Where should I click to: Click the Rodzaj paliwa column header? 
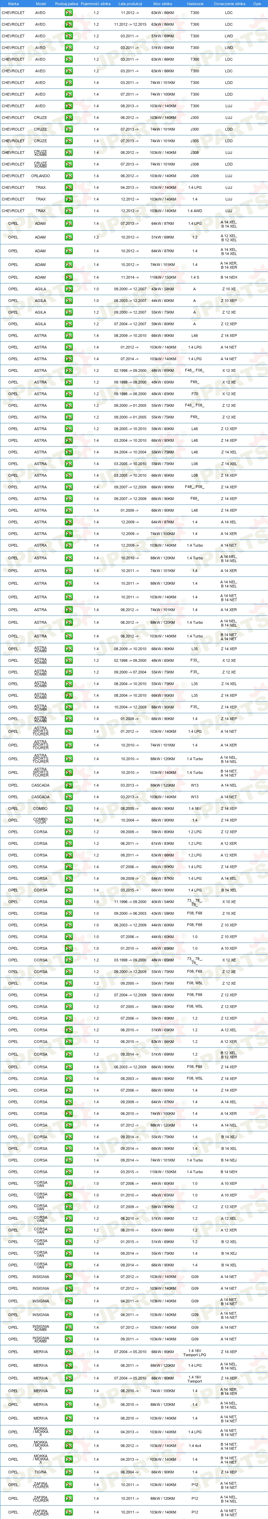(66, 3)
